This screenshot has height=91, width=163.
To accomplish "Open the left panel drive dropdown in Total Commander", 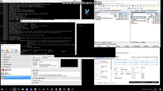I will [96, 11].
